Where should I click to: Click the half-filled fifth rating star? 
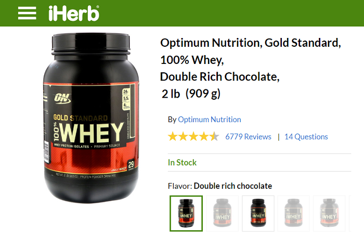[214, 136]
